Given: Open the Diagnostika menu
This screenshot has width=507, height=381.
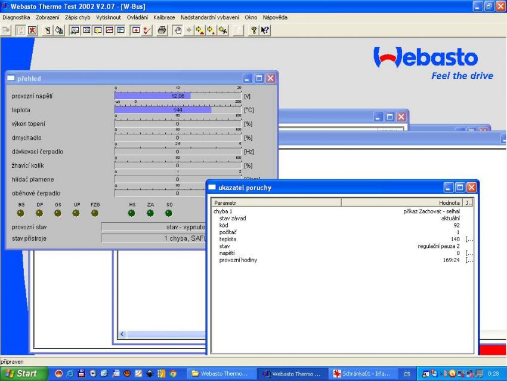Looking at the screenshot, I should (x=16, y=17).
